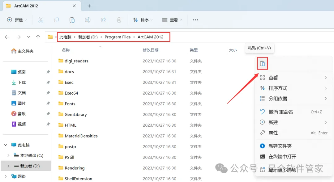334x182 pixels.
Task: Expand the 本地磁盘 (C:) node
Action: point(8,156)
